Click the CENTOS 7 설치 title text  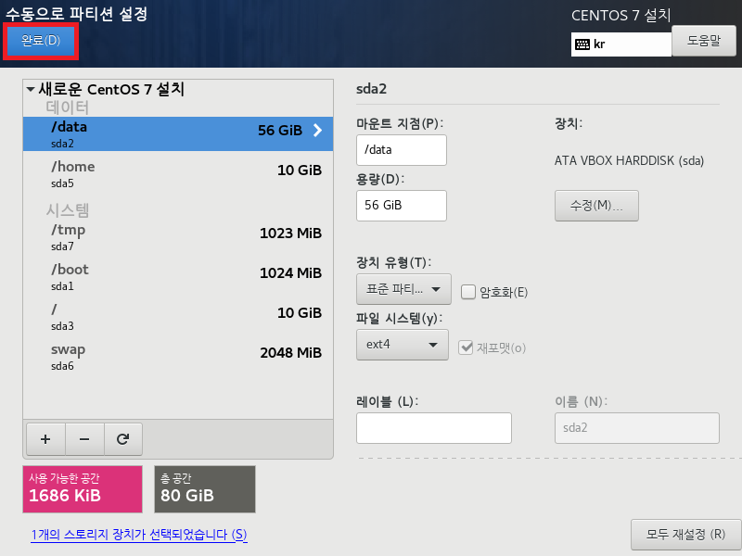coord(620,16)
